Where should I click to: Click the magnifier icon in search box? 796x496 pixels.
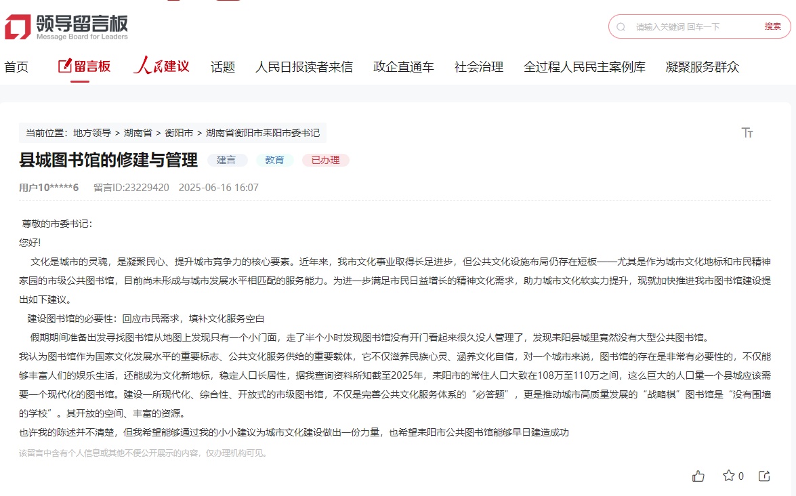tap(621, 27)
